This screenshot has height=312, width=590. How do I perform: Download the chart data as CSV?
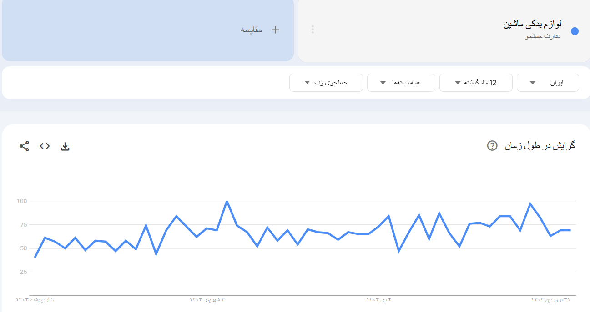pos(65,146)
